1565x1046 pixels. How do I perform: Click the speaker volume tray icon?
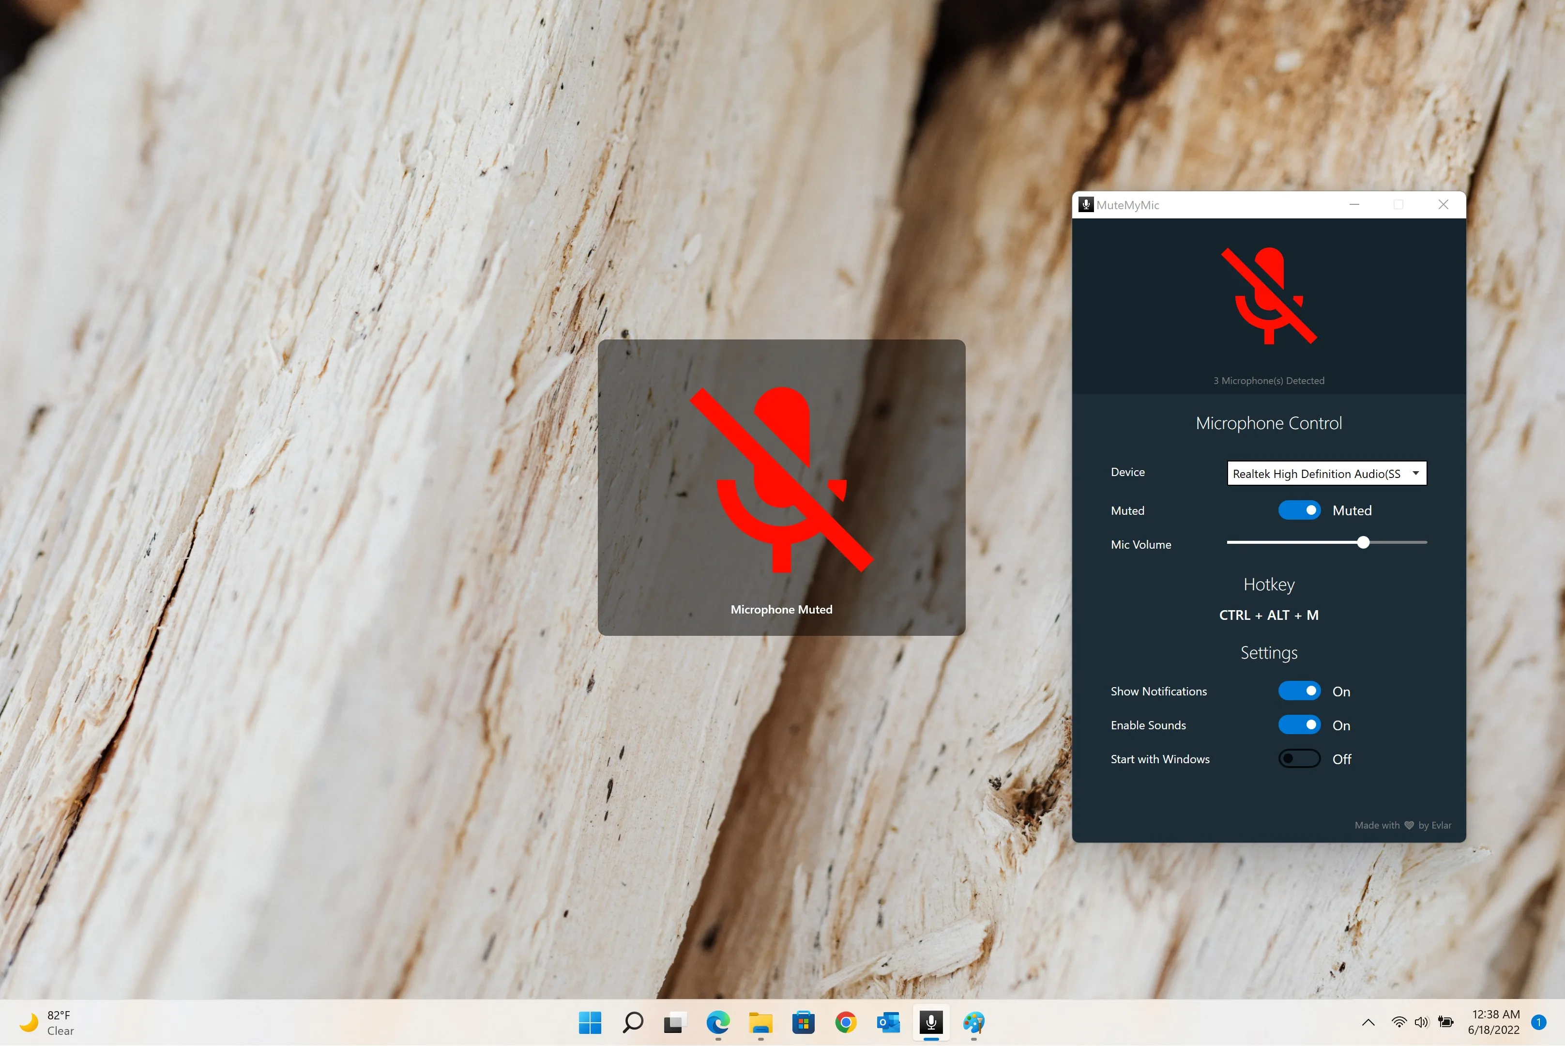(x=1422, y=1022)
